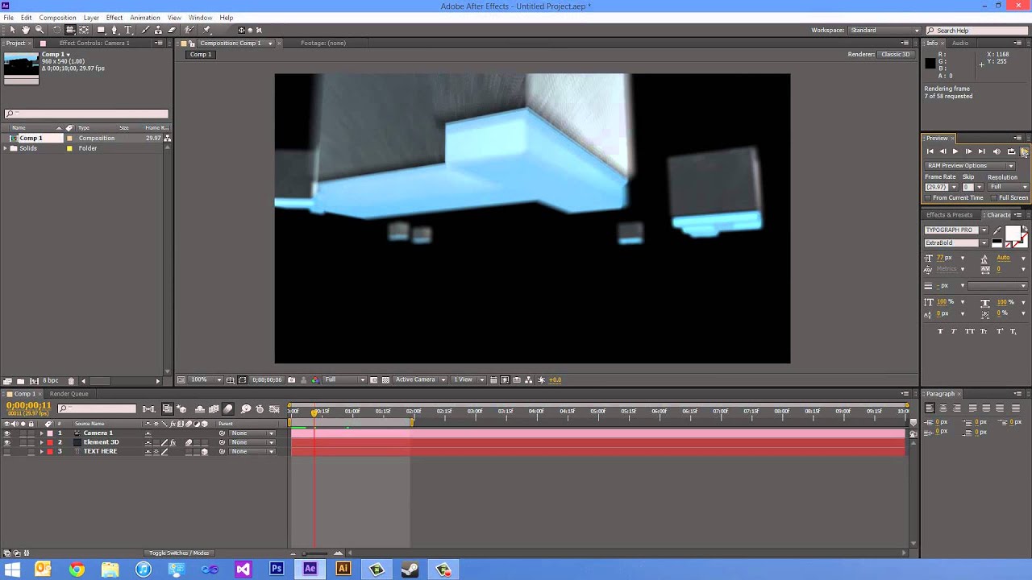
Task: Open the Graph Editor in timeline
Action: [x=274, y=409]
